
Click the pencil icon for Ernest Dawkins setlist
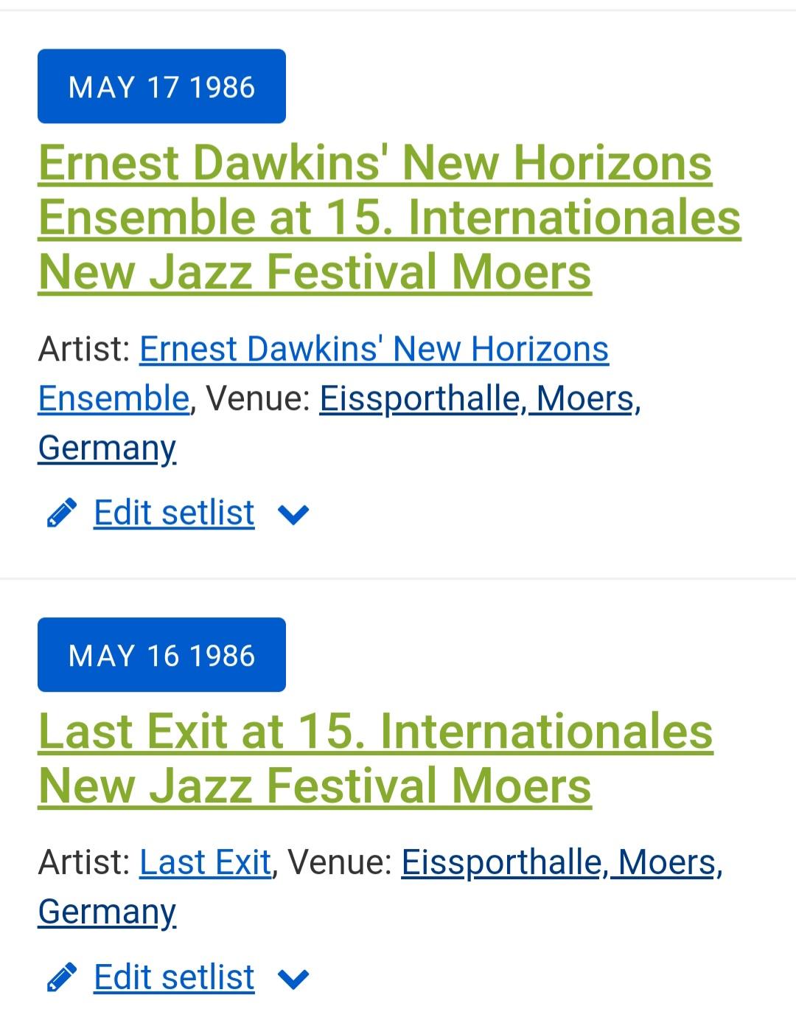61,513
